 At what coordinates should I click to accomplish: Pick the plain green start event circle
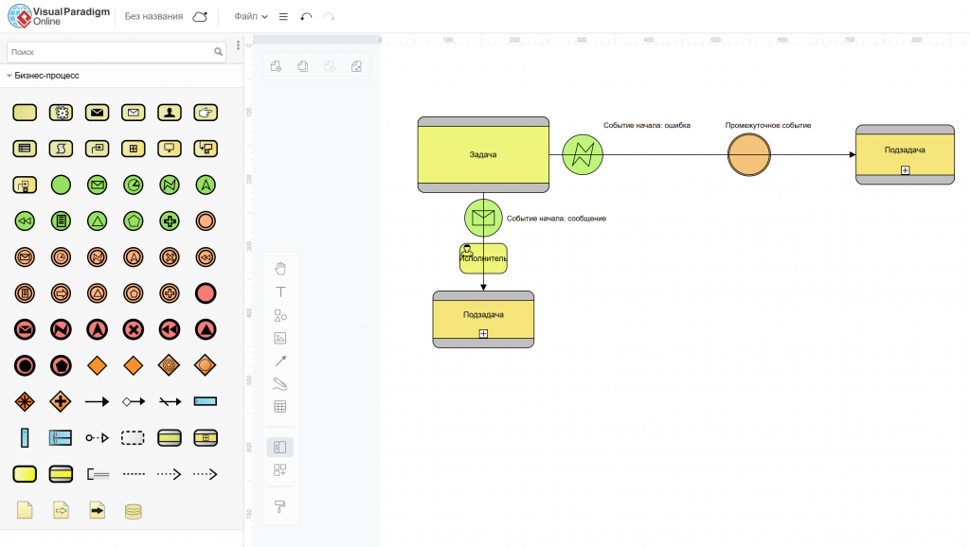tap(61, 185)
